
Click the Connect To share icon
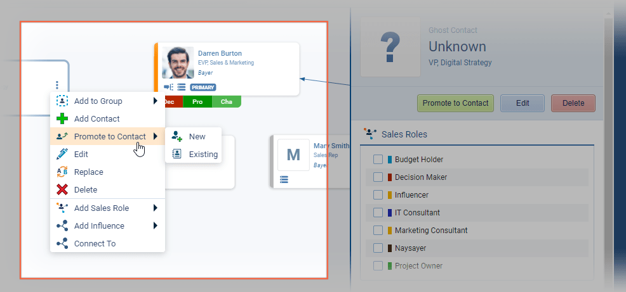(x=62, y=243)
